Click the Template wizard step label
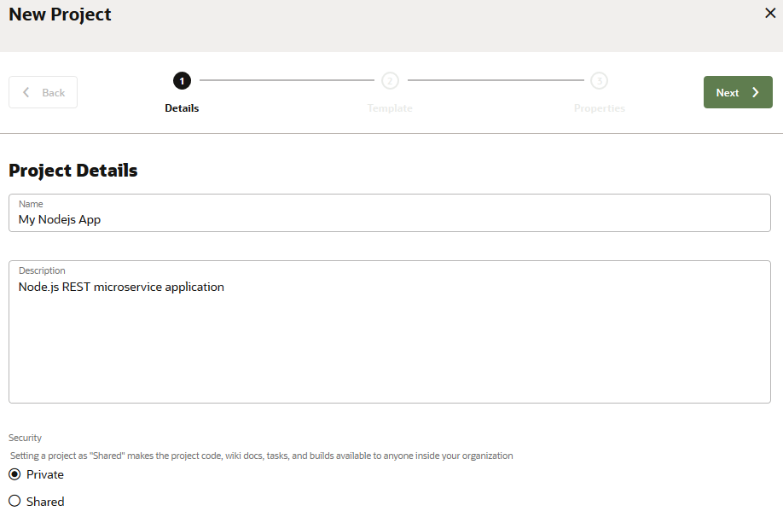Image resolution: width=783 pixels, height=517 pixels. (x=390, y=107)
